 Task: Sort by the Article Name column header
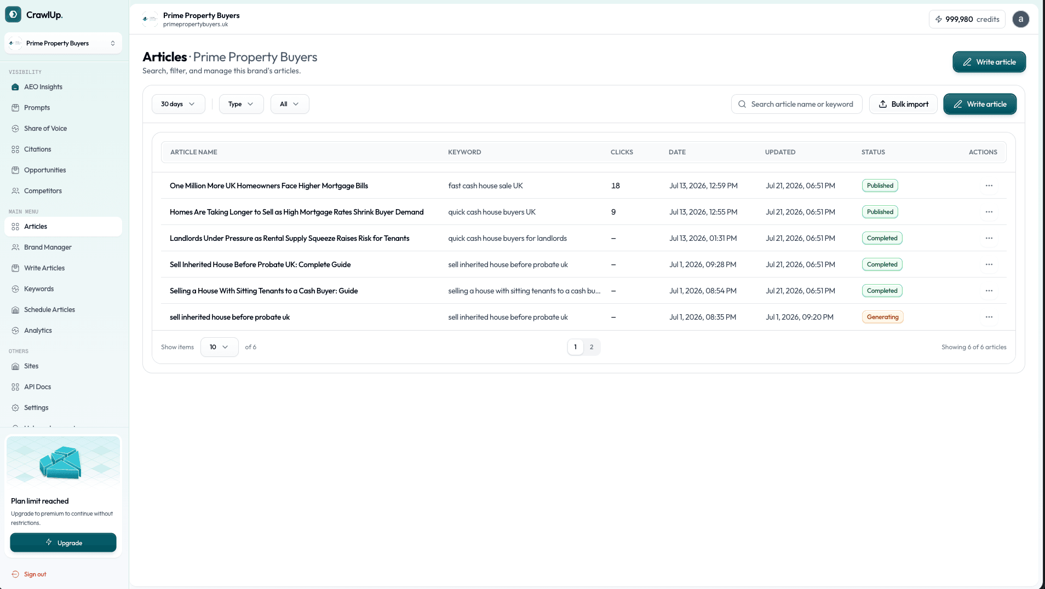[x=194, y=152]
